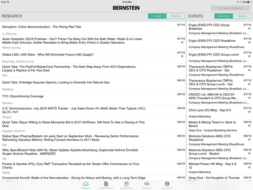Switch research list to Watched
This screenshot has height=190, width=253.
[176, 16]
